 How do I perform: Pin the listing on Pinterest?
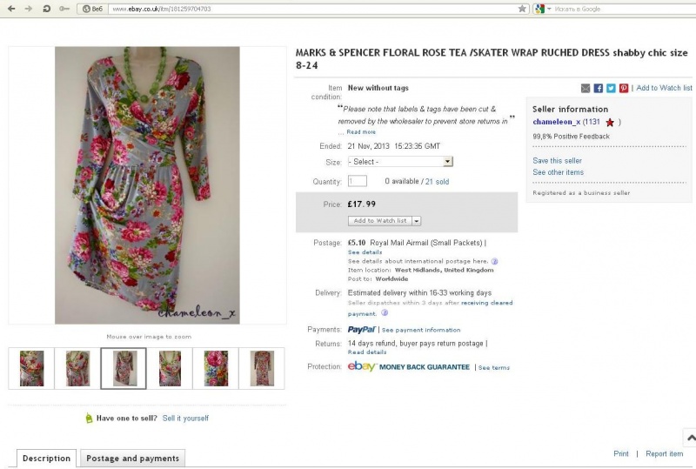pyautogui.click(x=624, y=88)
